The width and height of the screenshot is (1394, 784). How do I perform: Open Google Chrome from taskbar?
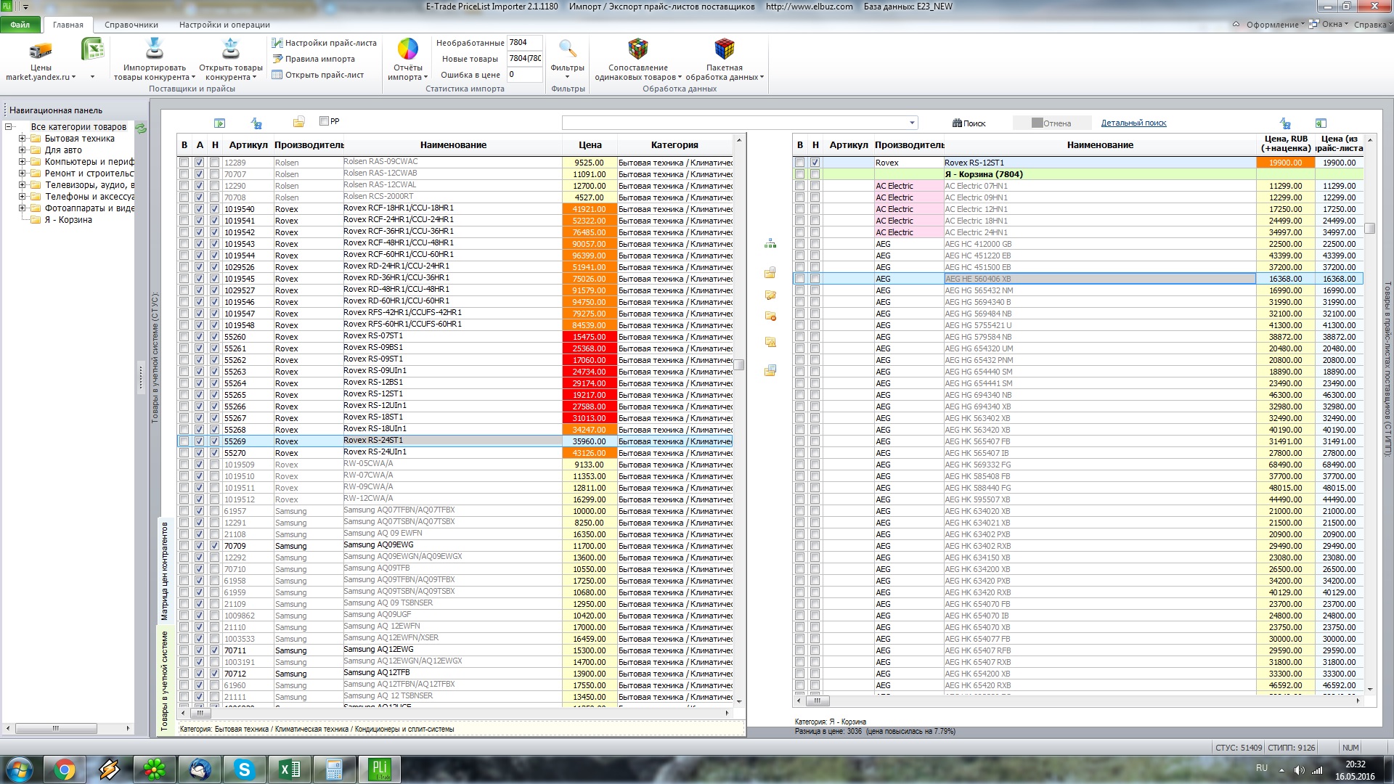64,769
